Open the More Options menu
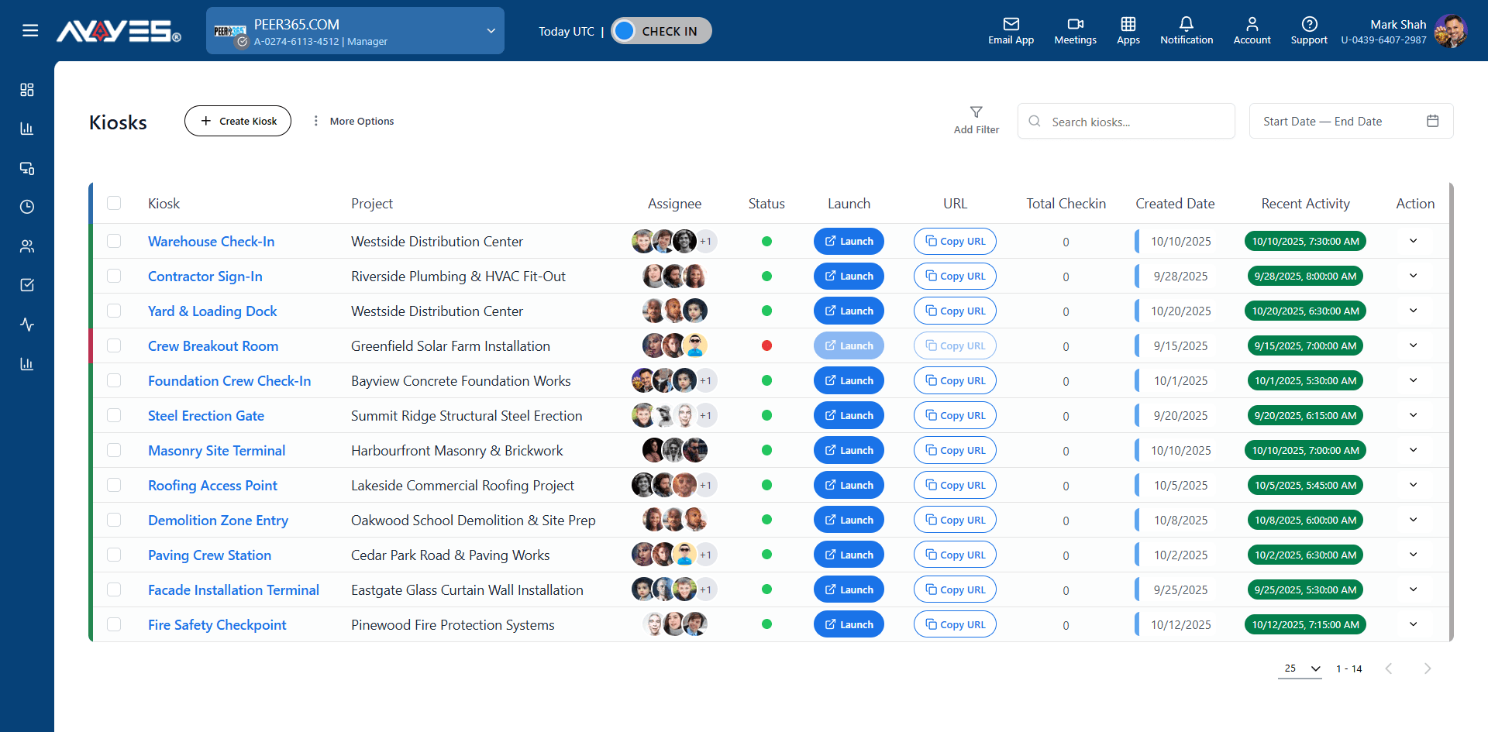The image size is (1488, 732). pyautogui.click(x=353, y=121)
